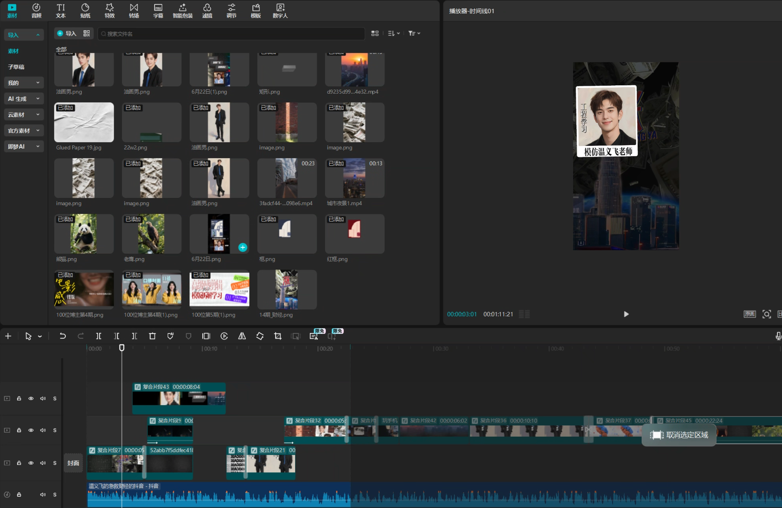
Task: Hide the 复合片段43 track with eye icon
Action: 31,398
